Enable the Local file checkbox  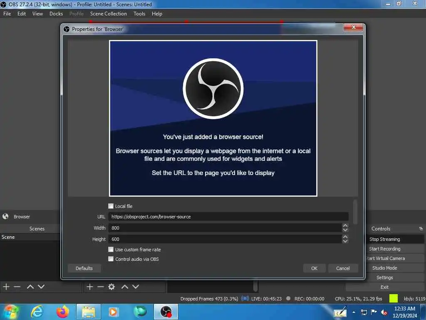click(111, 206)
